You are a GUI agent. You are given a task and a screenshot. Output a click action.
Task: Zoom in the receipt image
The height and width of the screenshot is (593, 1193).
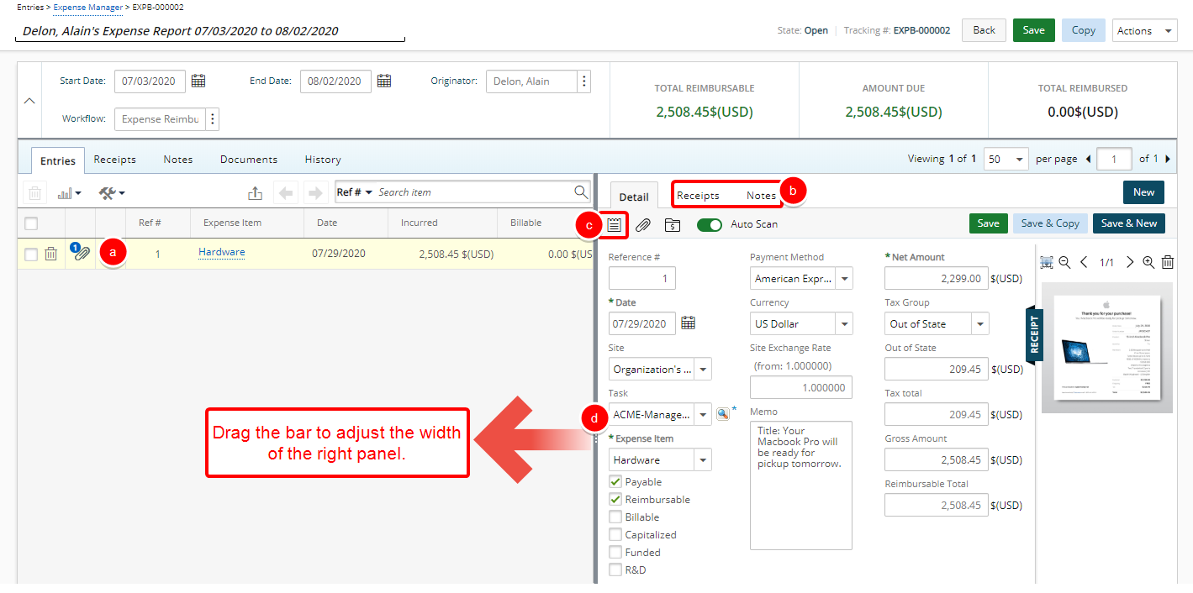pos(1148,263)
